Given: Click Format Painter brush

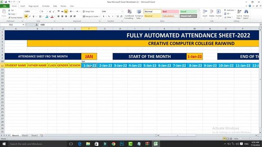Looking at the screenshot, I should click(x=16, y=18).
